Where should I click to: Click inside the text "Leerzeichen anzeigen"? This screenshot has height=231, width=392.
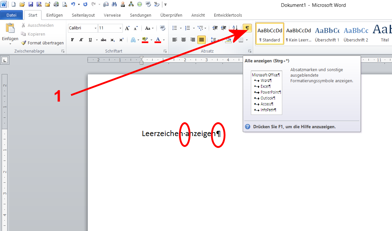click(x=179, y=133)
